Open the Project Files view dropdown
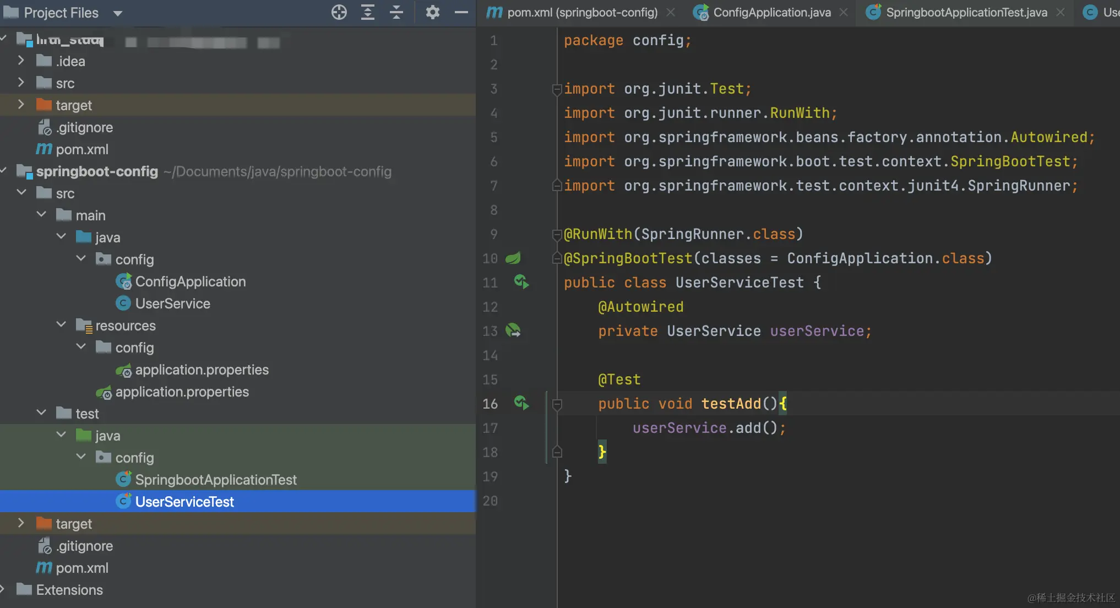 (x=117, y=13)
